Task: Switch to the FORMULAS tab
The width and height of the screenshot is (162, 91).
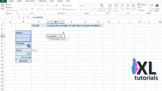Action: pos(42,1)
